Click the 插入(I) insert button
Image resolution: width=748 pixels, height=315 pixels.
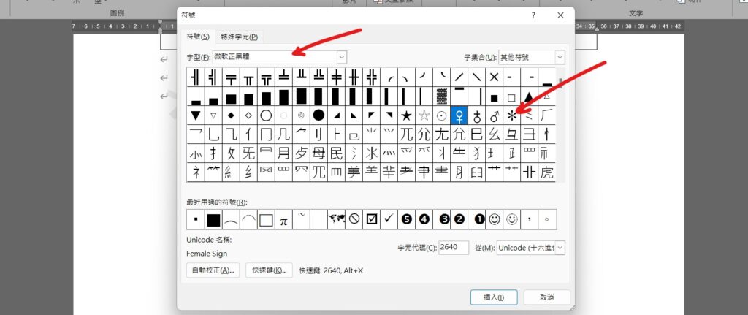point(494,297)
